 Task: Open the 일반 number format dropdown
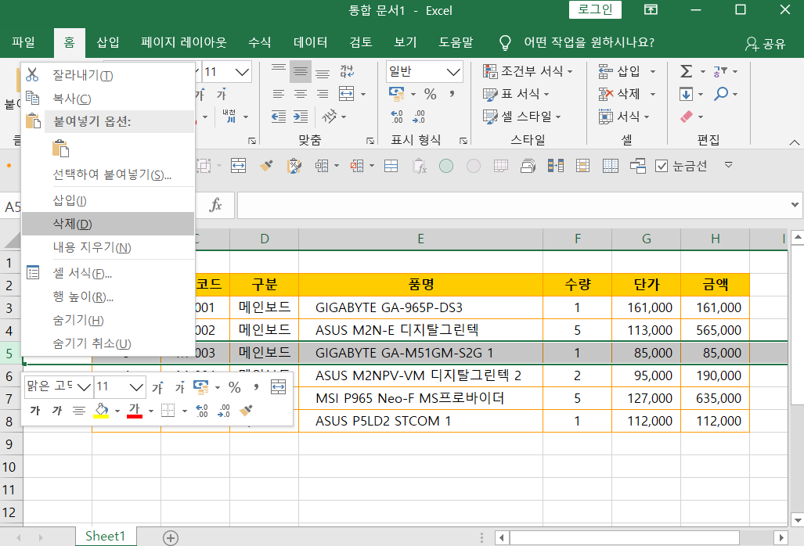click(x=453, y=72)
